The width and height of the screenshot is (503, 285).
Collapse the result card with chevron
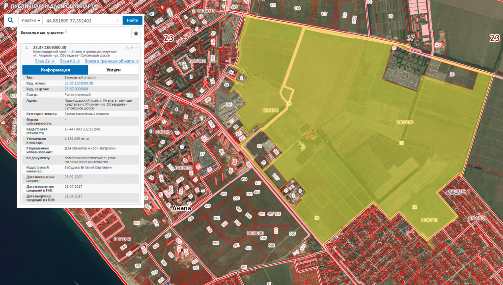point(137,48)
